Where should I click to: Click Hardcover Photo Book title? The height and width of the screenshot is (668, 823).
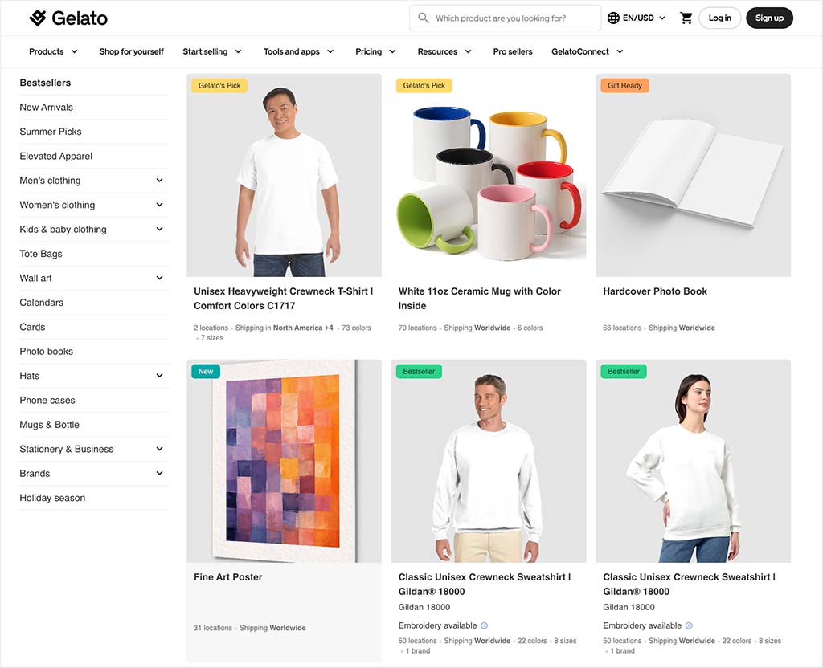coord(655,291)
